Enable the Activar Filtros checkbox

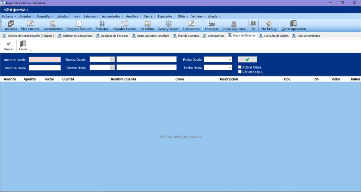pos(240,67)
